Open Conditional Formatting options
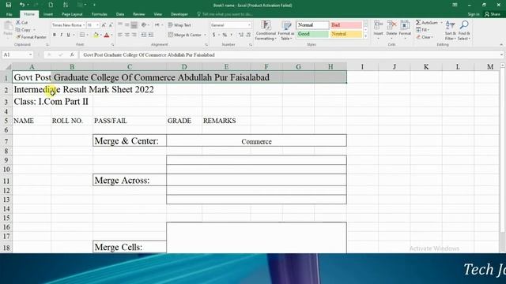The height and width of the screenshot is (284, 506). point(266,30)
